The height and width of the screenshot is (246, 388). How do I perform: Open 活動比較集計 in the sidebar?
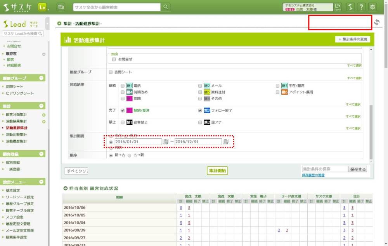[x=16, y=134]
